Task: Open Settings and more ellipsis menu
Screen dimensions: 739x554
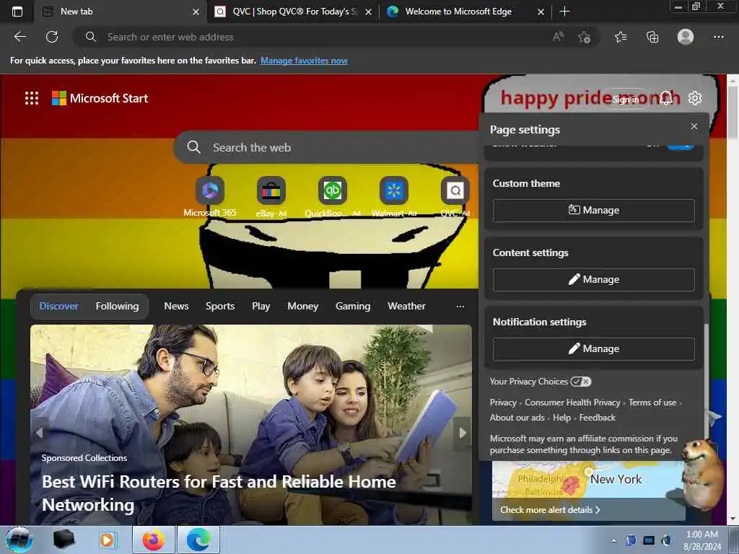Action: pos(718,37)
